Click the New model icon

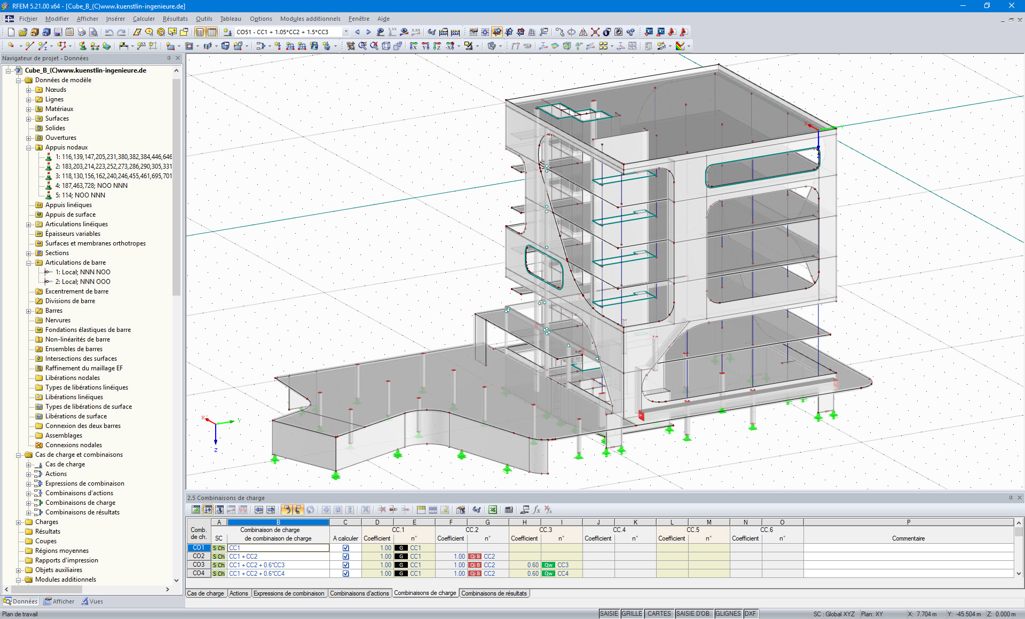click(11, 32)
